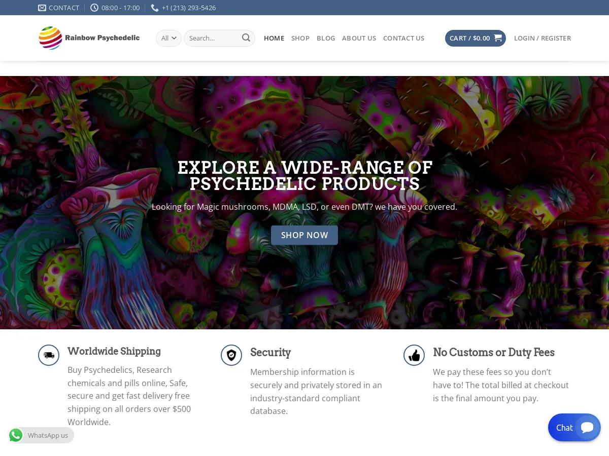
Task: Click the Worldwide Shipping truck icon
Action: tap(49, 355)
